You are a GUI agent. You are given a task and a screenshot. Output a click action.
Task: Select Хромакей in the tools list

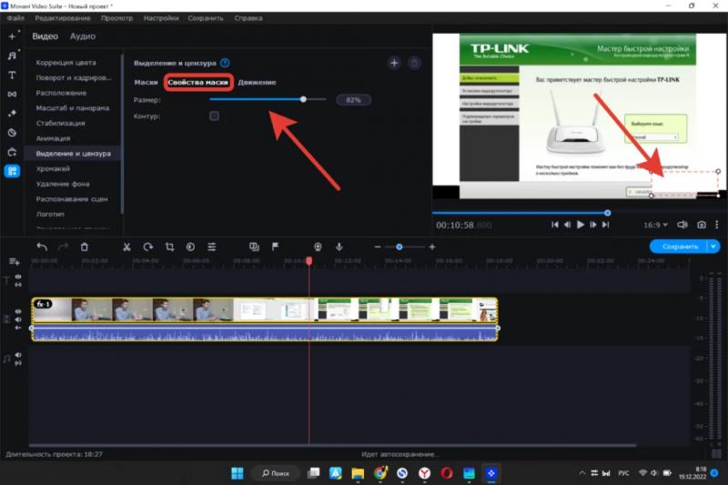(55, 168)
